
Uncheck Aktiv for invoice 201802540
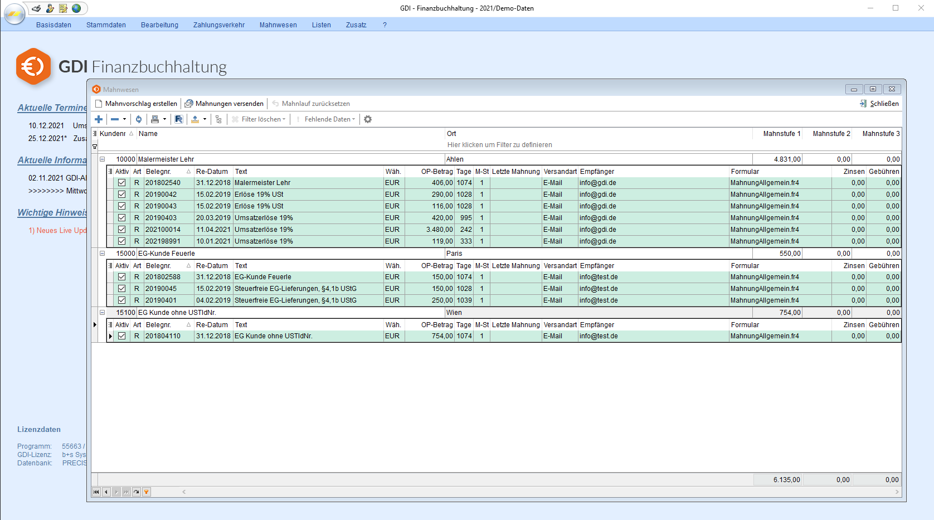pos(121,183)
